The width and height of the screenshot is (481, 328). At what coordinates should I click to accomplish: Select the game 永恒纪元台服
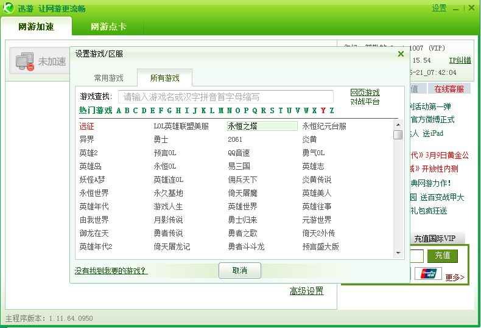tap(325, 126)
